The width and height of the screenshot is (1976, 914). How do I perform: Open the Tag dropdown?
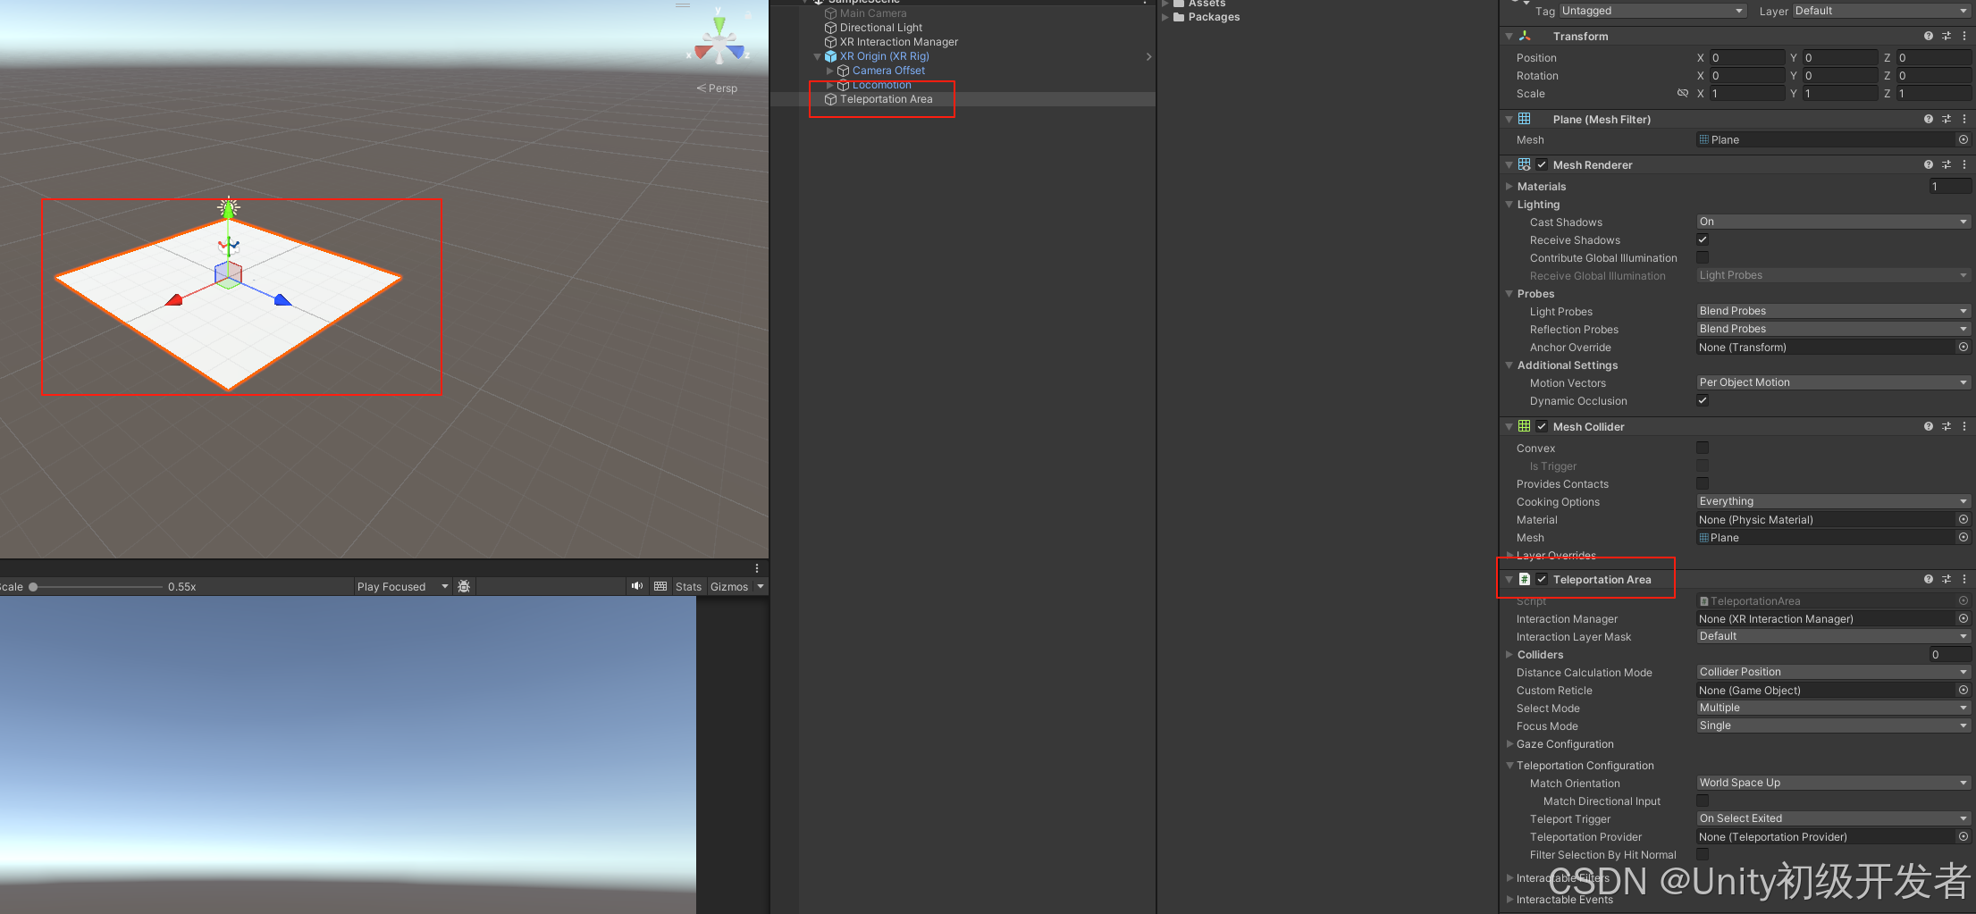[x=1652, y=11]
